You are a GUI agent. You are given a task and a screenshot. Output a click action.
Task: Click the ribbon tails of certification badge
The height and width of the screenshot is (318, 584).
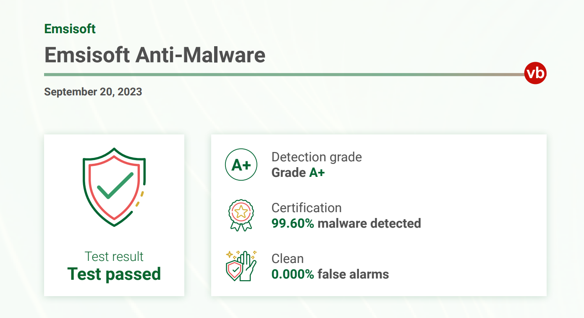point(241,226)
